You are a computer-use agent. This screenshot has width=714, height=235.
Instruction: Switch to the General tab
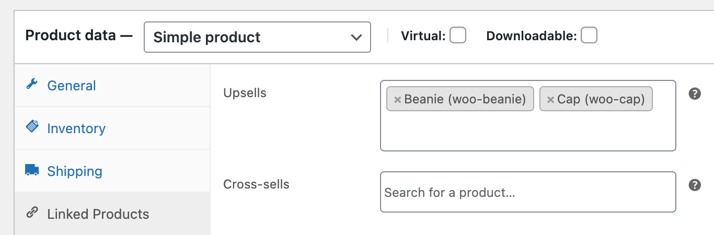tap(72, 86)
